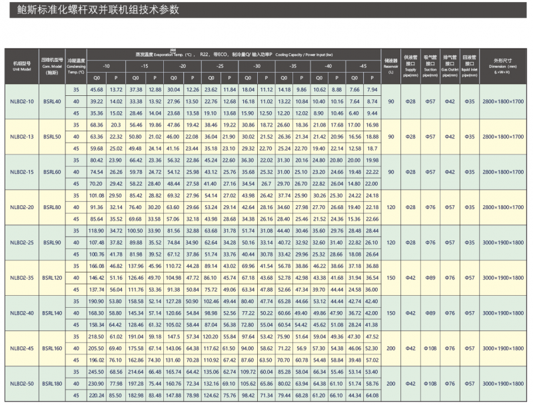This screenshot has height=405, width=533.
Task: Select the cooling capacity value 245.50
Action: click(97, 372)
